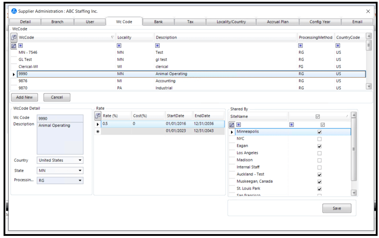Click the filter selector icon above the WcCode grid

[14, 37]
